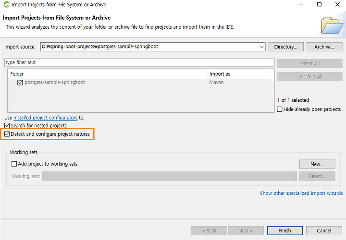Screen dimensions: 346x240
Task: Open Directory browse button
Action: (x=286, y=47)
